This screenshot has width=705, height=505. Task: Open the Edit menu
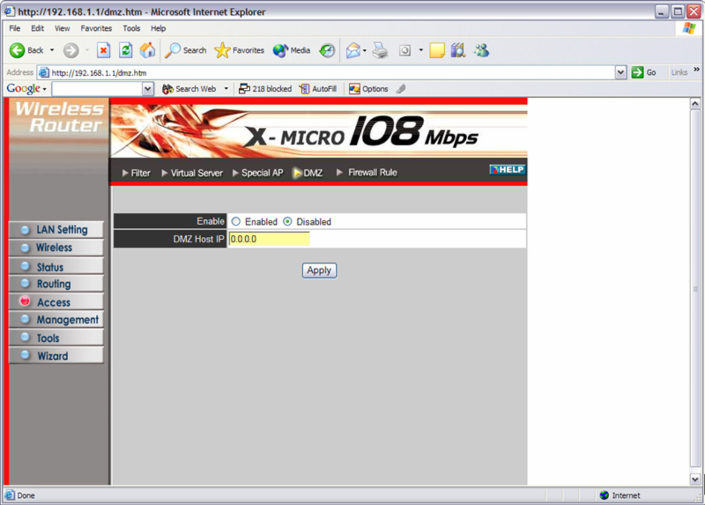[37, 28]
